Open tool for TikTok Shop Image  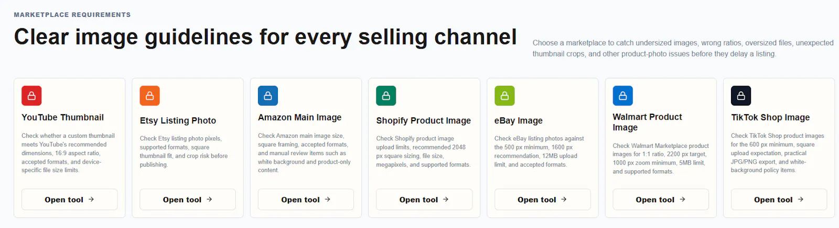pos(779,200)
